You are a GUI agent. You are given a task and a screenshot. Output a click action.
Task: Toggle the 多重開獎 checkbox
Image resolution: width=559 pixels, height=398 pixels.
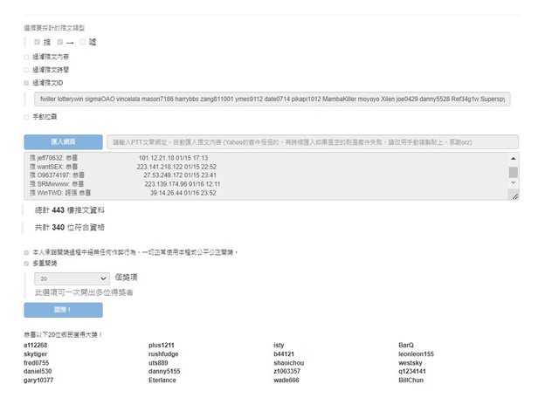[x=26, y=262]
